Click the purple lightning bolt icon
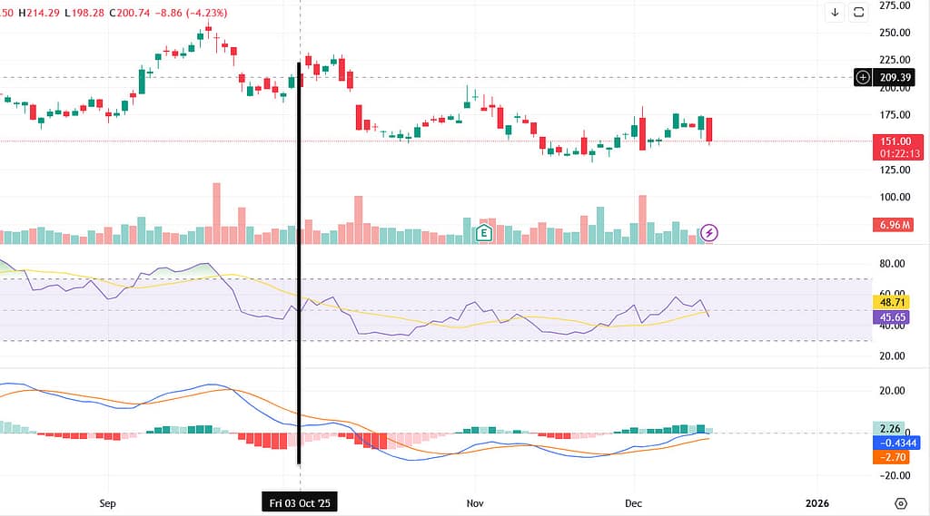930x516 pixels. [709, 233]
